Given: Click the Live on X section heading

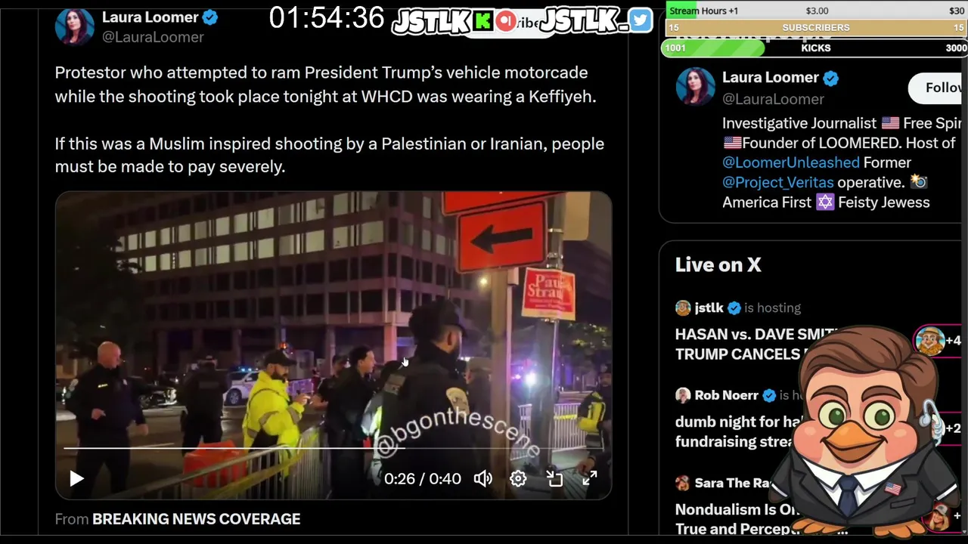Looking at the screenshot, I should [x=718, y=264].
